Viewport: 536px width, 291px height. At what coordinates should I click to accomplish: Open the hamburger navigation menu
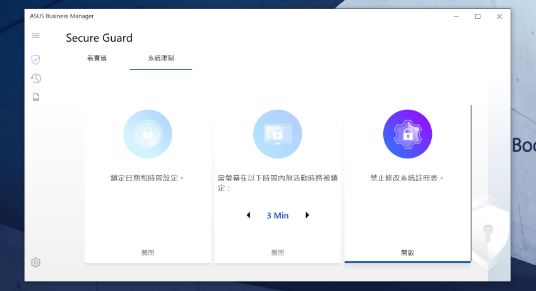[x=35, y=35]
